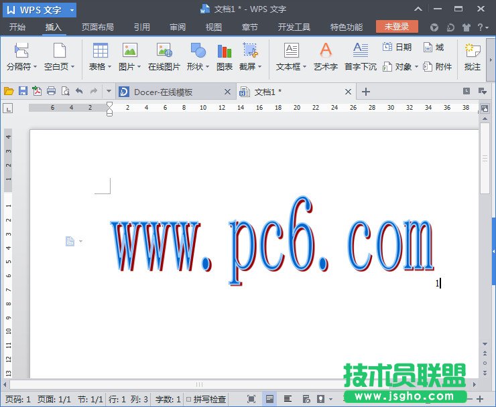Toggle the ruler display button above scrollbar

pyautogui.click(x=485, y=108)
